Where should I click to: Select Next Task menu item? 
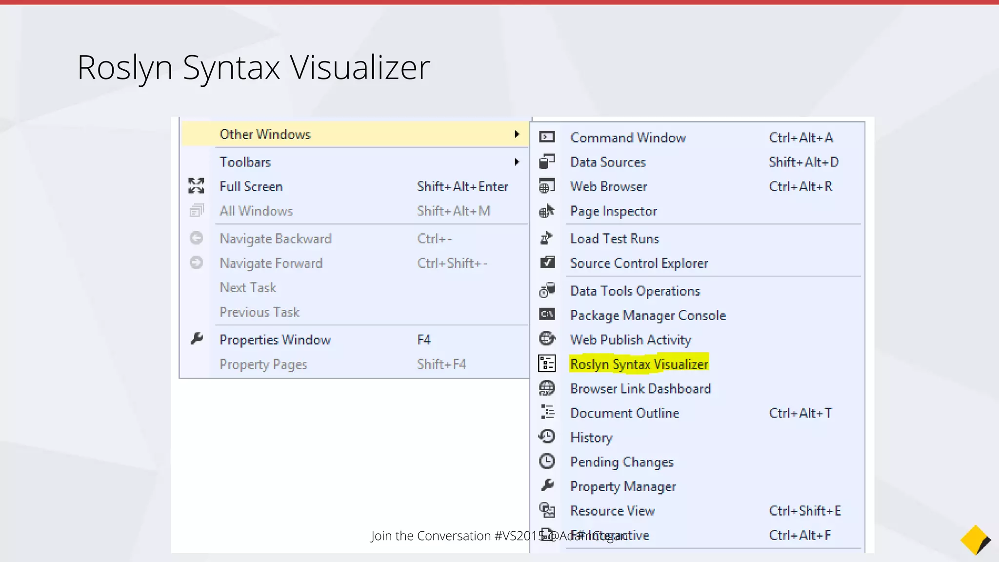[355, 287]
